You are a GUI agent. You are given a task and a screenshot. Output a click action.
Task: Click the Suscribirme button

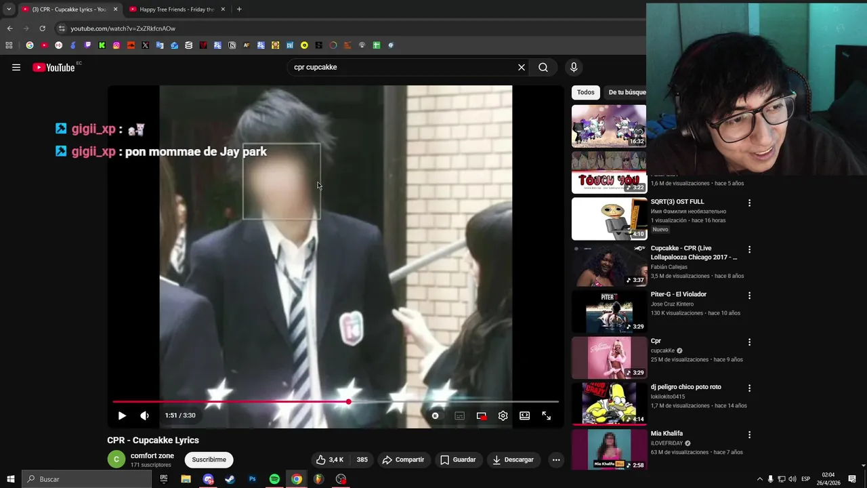pyautogui.click(x=209, y=460)
